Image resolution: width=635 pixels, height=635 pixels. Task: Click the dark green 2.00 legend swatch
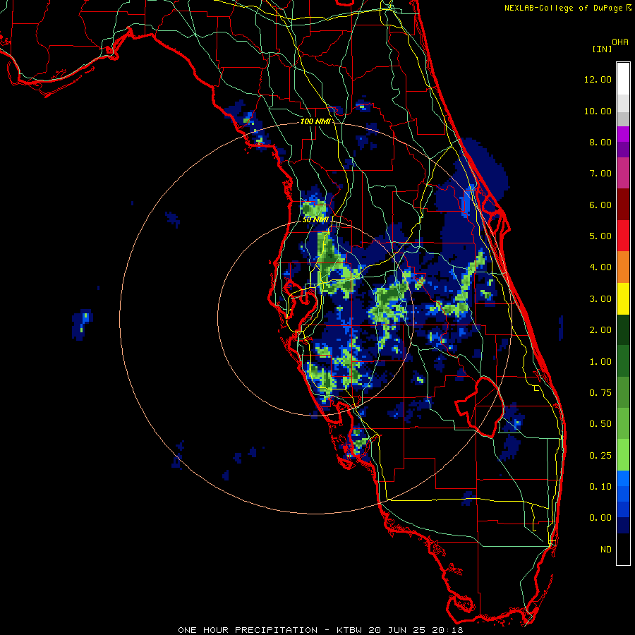(623, 329)
